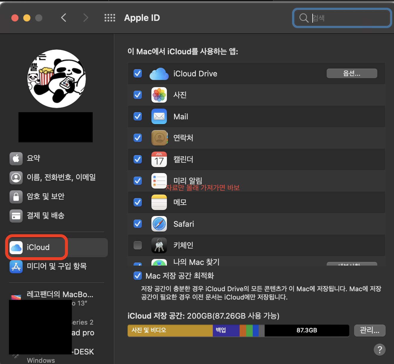Viewport: 394px width, 364px height.
Task: Click the panda profile picture
Action: tap(57, 79)
